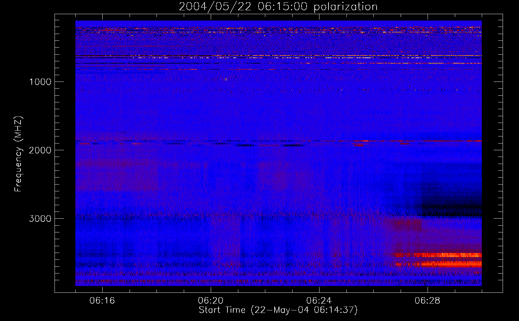Click the 06:28 time tick label

(x=428, y=301)
